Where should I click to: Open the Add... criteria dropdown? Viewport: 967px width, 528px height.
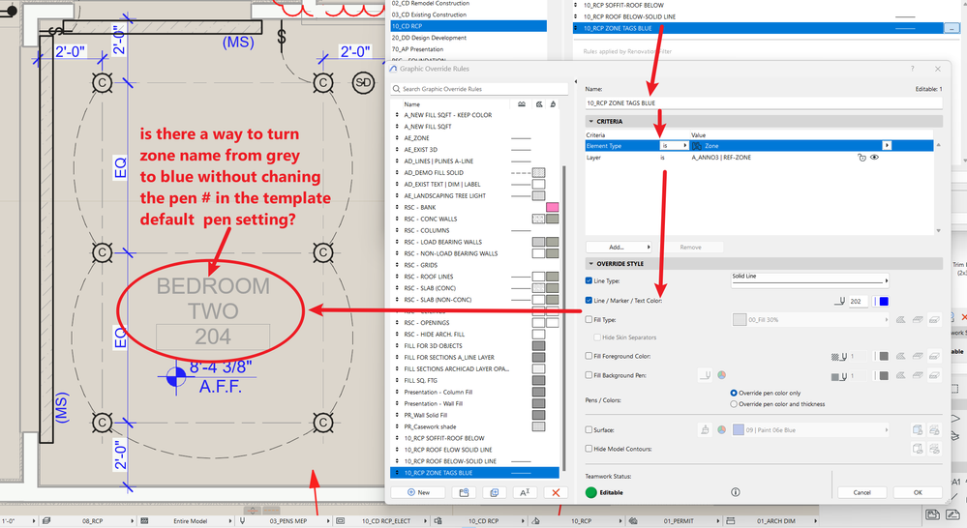point(619,247)
